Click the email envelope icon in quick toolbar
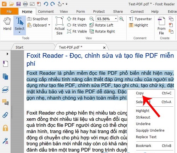Image resolution: width=177 pixels, height=153 pixels. (32, 4)
